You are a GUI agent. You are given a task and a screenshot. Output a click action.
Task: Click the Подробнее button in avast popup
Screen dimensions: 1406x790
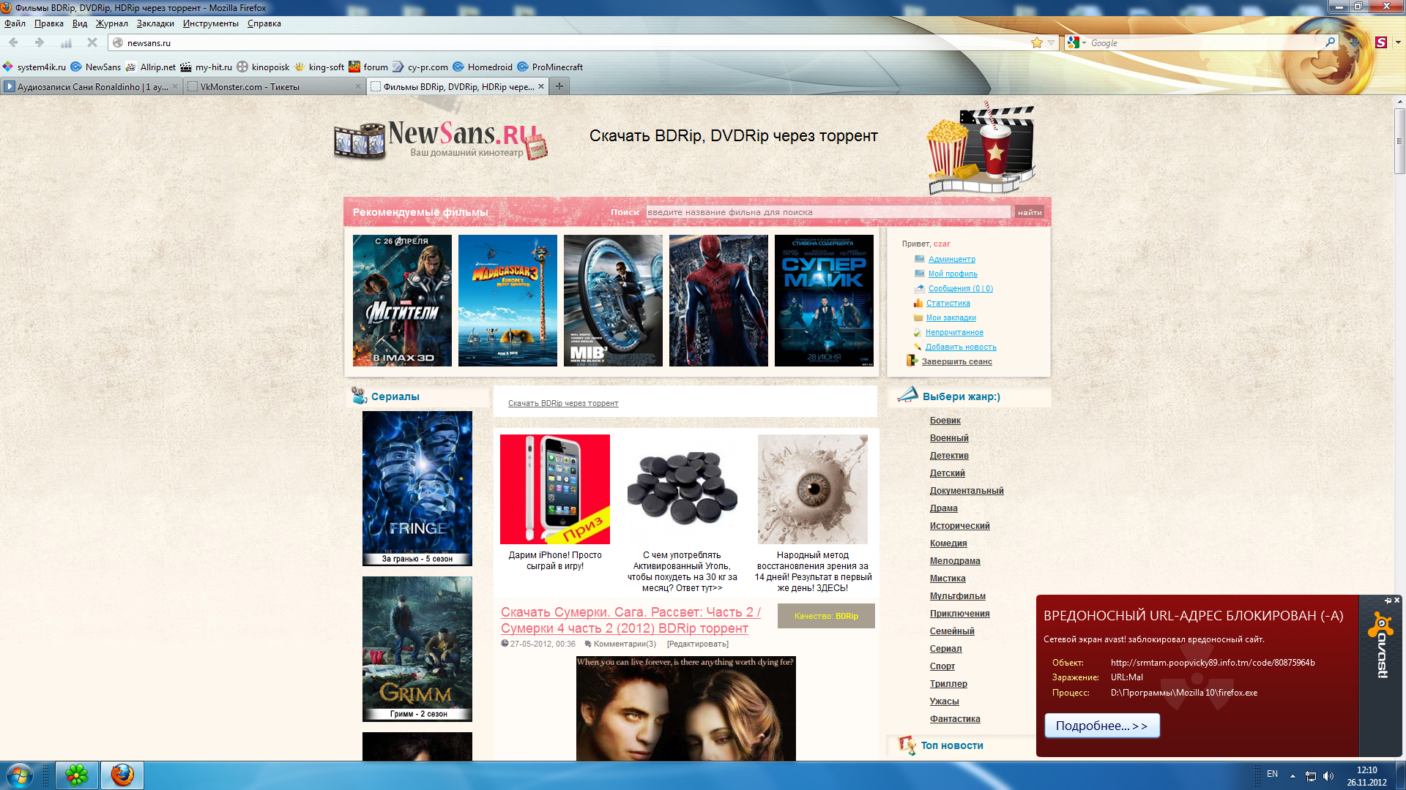pyautogui.click(x=1101, y=726)
